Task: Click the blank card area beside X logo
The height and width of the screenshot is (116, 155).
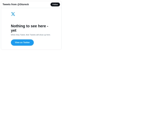Action: 38,14
